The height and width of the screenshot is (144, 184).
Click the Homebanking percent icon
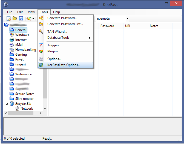pos(12,50)
